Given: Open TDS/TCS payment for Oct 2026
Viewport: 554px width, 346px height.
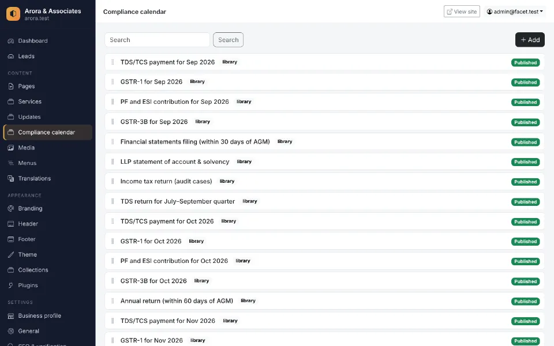Looking at the screenshot, I should pyautogui.click(x=167, y=221).
